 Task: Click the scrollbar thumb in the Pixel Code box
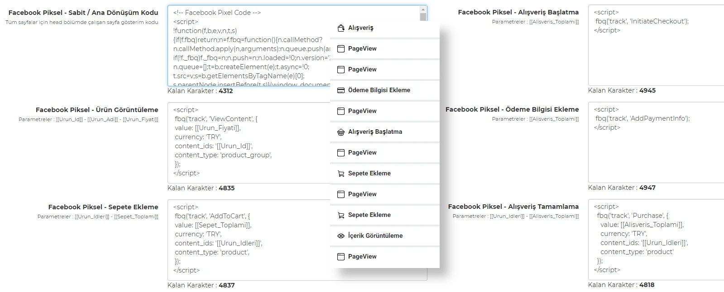pyautogui.click(x=423, y=17)
